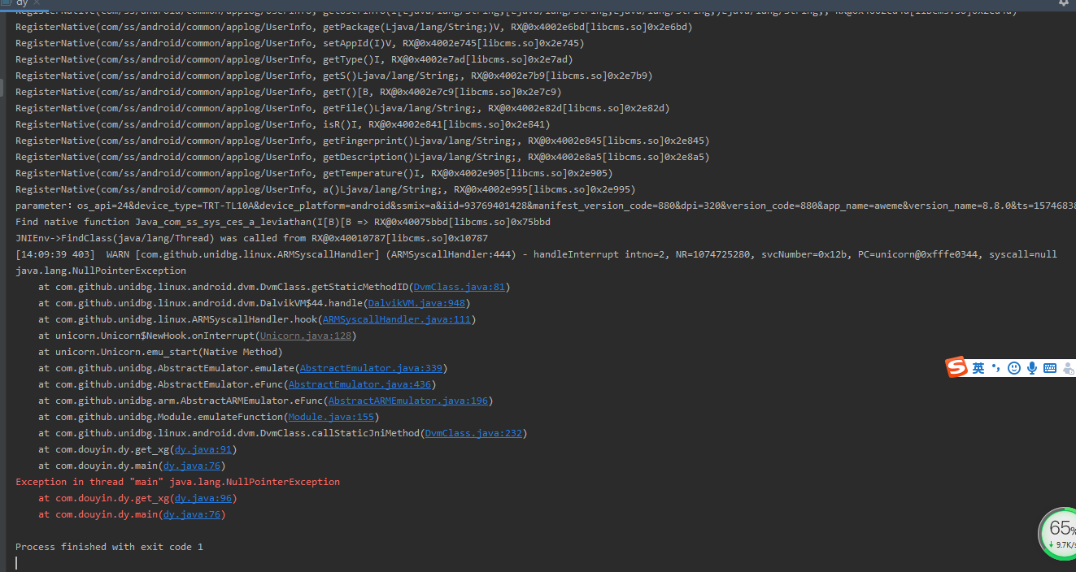Click the RegisterNative isR()I line
1076x572 pixels.
(282, 124)
